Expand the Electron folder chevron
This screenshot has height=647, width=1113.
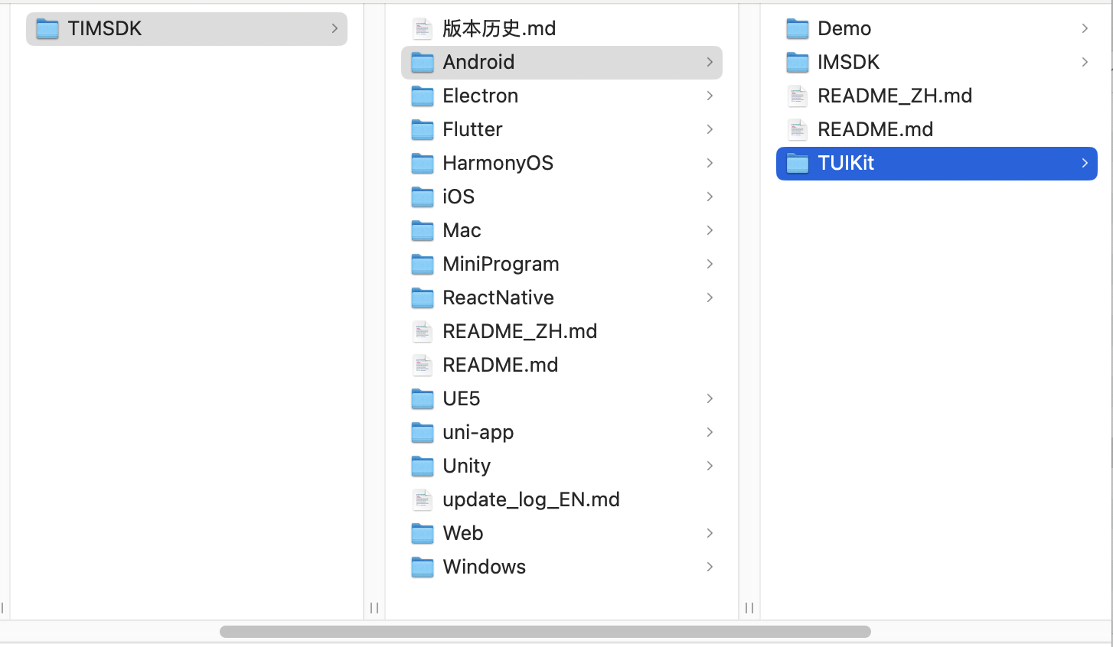point(710,96)
